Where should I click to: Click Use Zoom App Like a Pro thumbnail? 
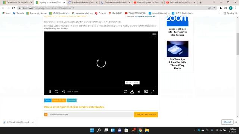(177, 49)
